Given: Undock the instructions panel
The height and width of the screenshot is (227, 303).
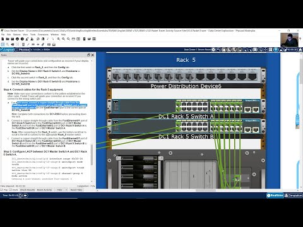Looking at the screenshot, I should tap(88, 55).
